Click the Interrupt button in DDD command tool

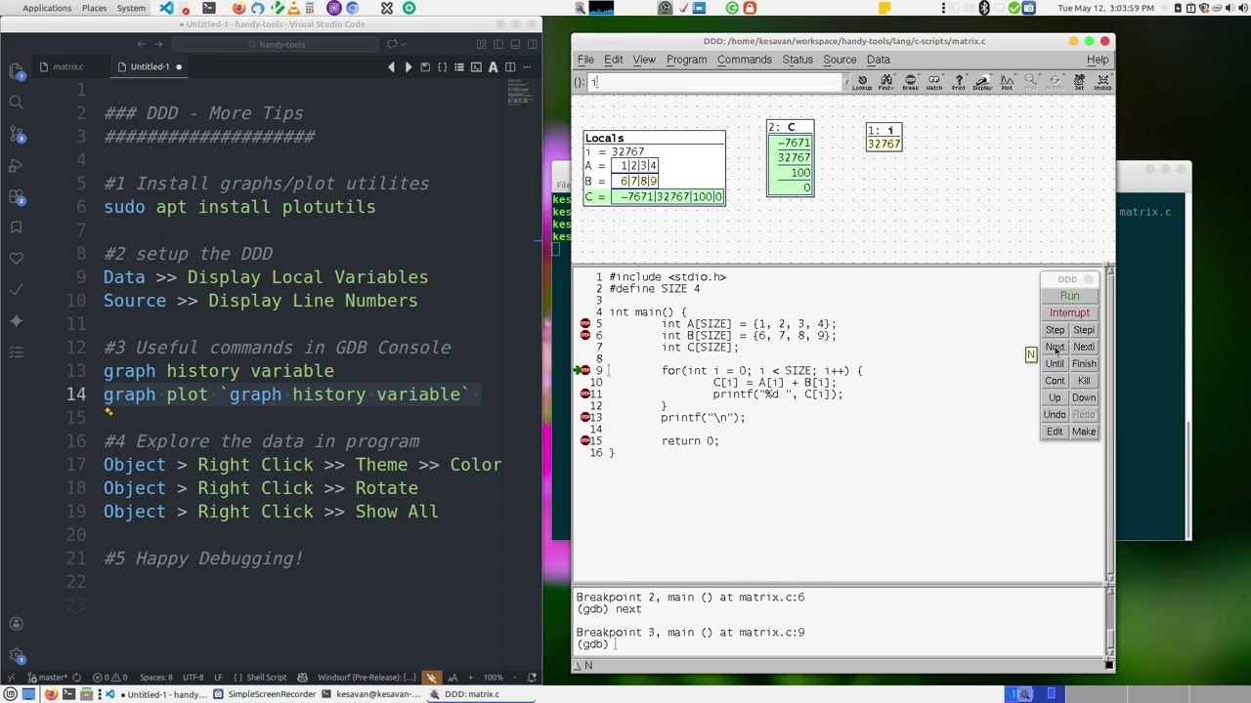click(1069, 312)
